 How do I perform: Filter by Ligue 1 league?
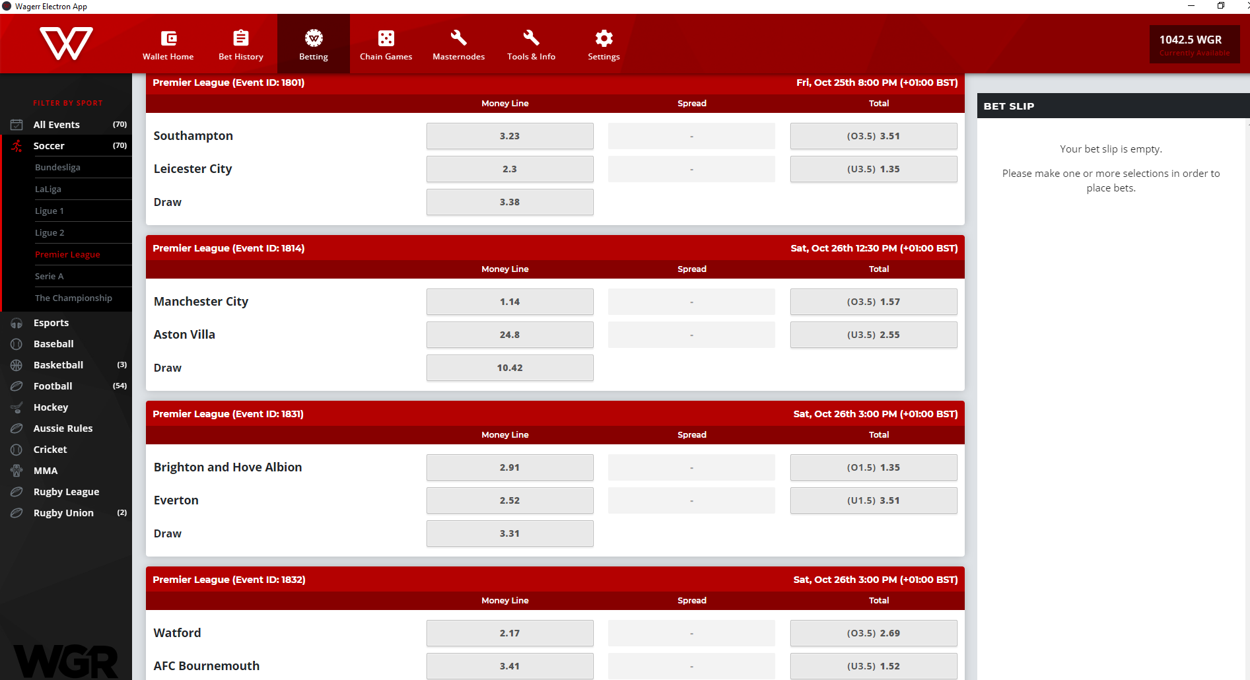[50, 211]
